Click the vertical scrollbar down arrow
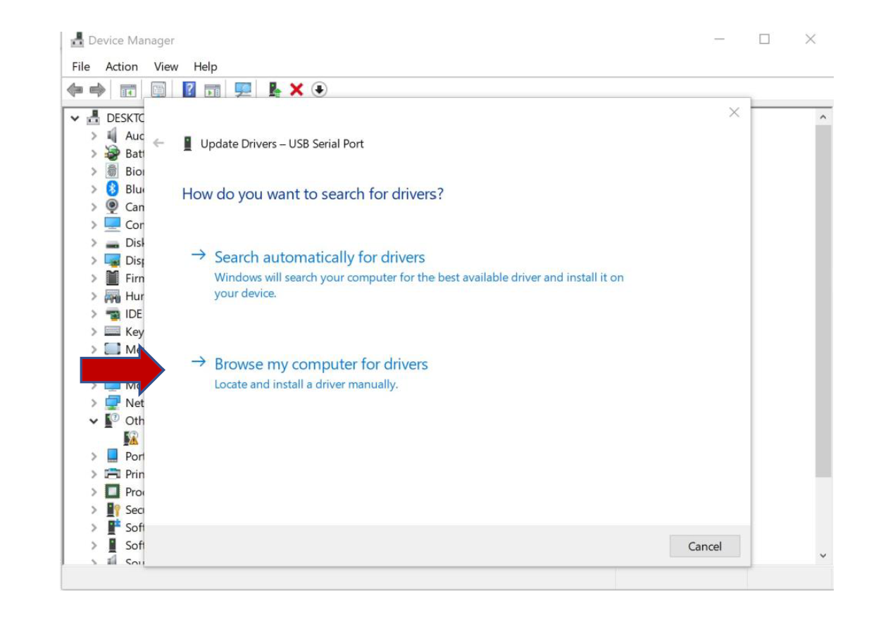Screen dimensions: 869x628 [823, 555]
